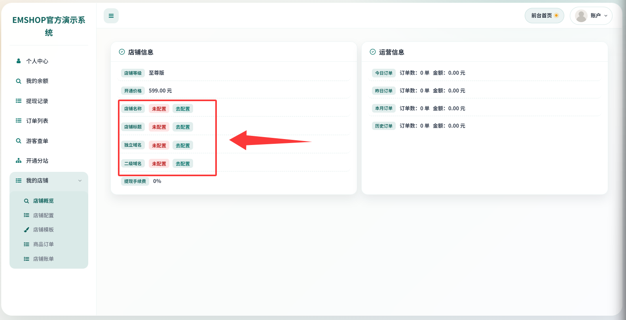The image size is (626, 320).
Task: Click the sitemap icon beside 开通分站
Action: tap(19, 160)
